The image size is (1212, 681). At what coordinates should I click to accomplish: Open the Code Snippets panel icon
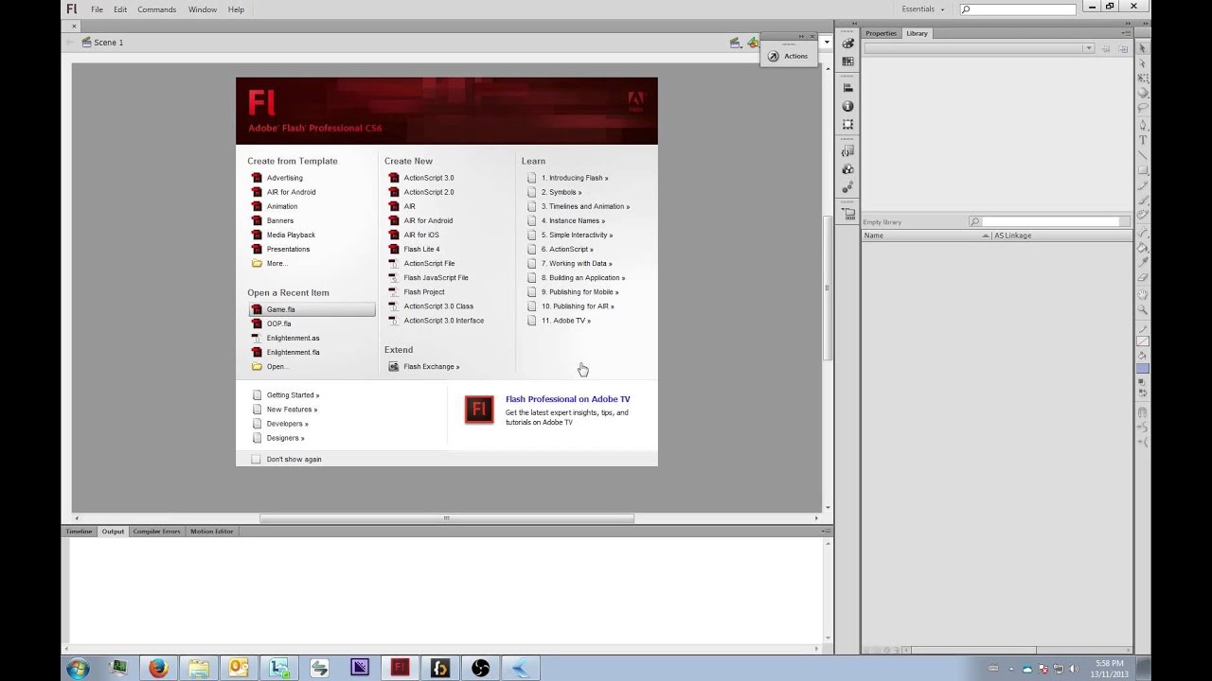pos(847,151)
